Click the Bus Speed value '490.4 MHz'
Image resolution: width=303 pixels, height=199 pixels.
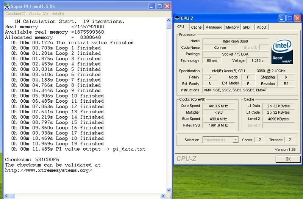tap(218, 119)
